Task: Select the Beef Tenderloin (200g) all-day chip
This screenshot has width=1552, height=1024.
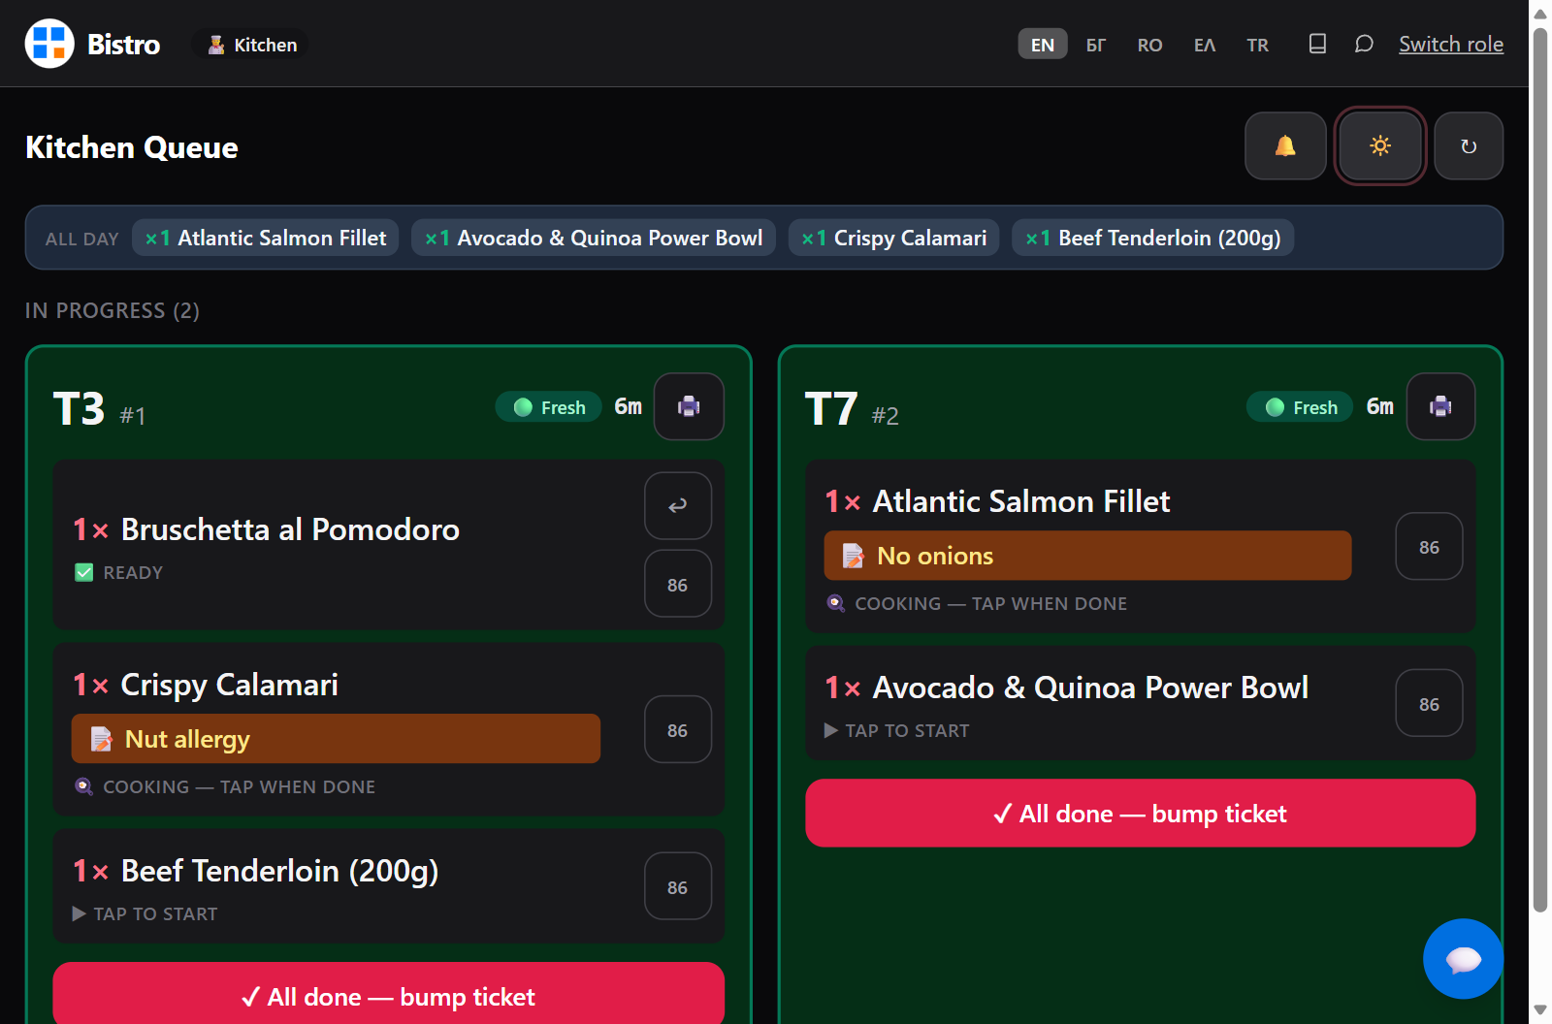Action: (x=1153, y=238)
